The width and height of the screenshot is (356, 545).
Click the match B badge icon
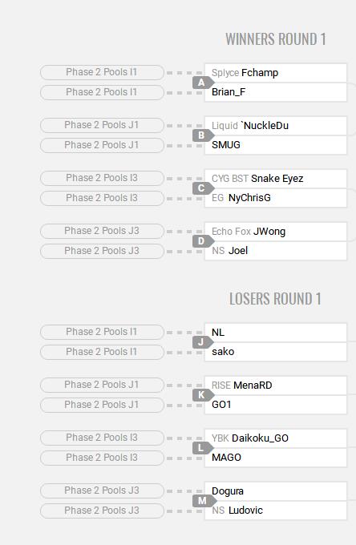[x=202, y=135]
